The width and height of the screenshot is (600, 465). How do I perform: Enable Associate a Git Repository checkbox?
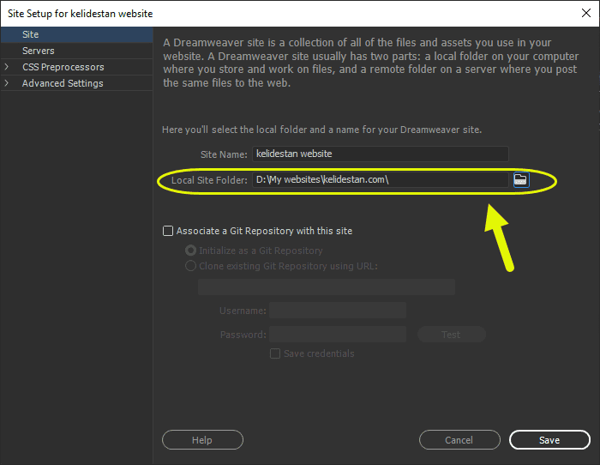[x=168, y=231]
